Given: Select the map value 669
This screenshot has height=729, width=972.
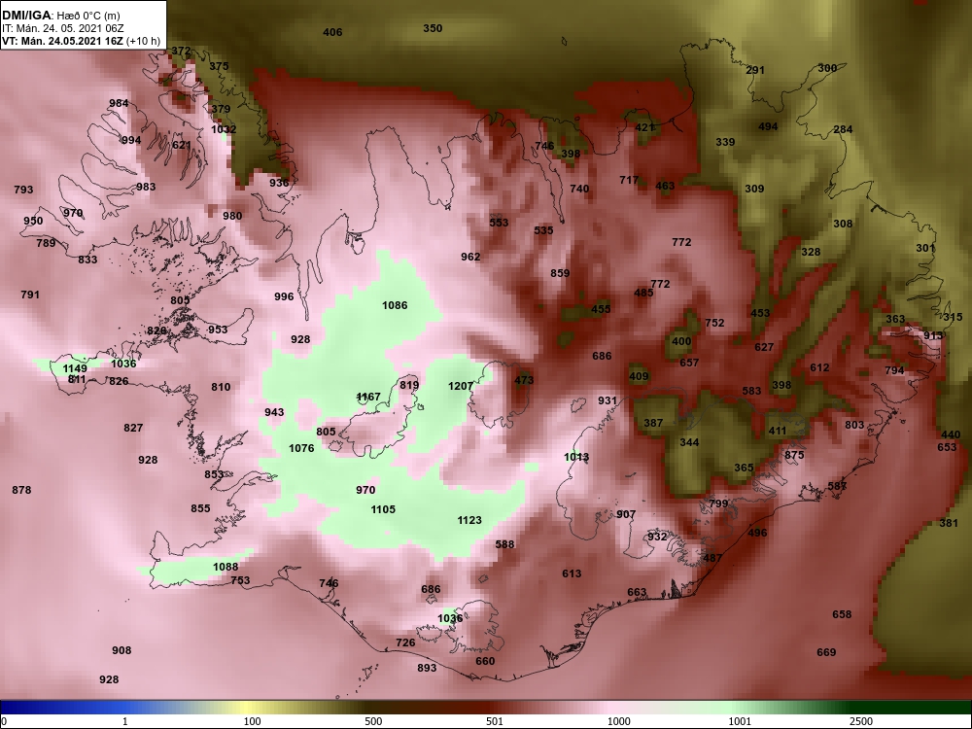Looking at the screenshot, I should 826,653.
